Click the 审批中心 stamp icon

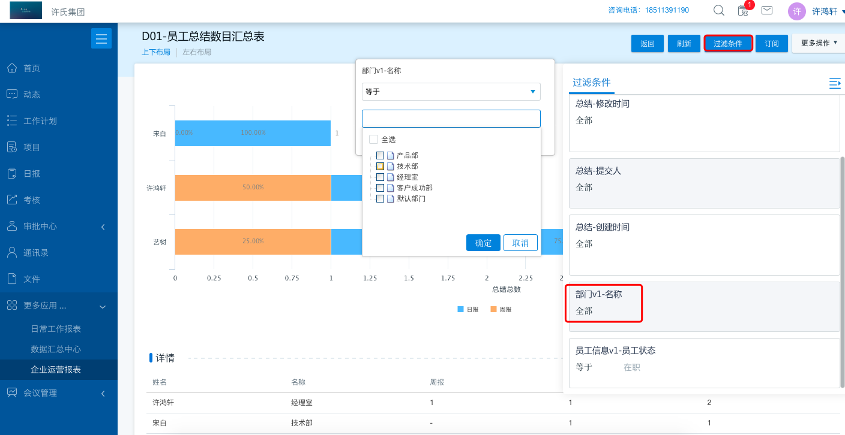[x=11, y=226]
